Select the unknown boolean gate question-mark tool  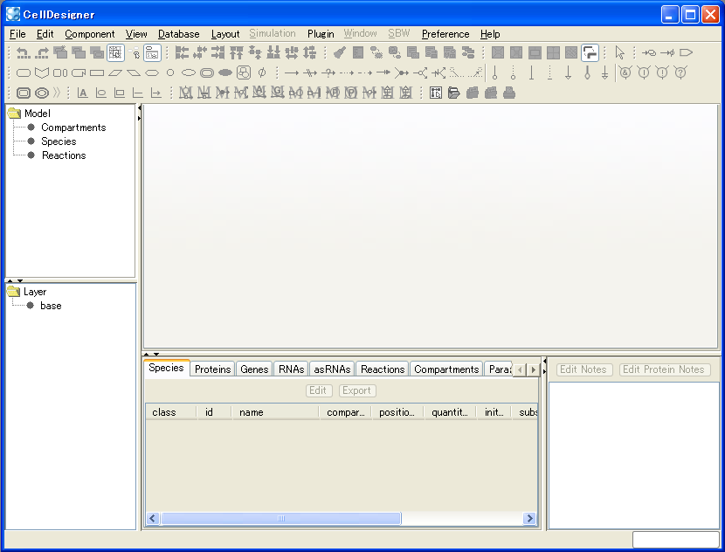tap(680, 73)
